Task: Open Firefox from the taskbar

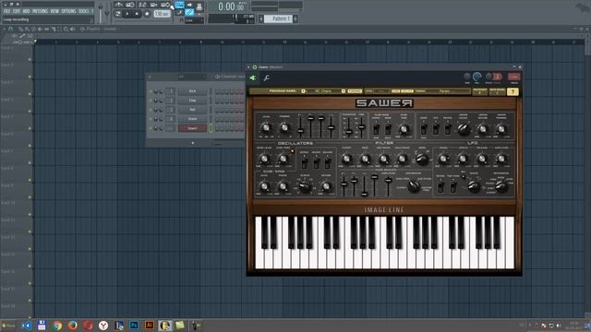Action: 72,326
